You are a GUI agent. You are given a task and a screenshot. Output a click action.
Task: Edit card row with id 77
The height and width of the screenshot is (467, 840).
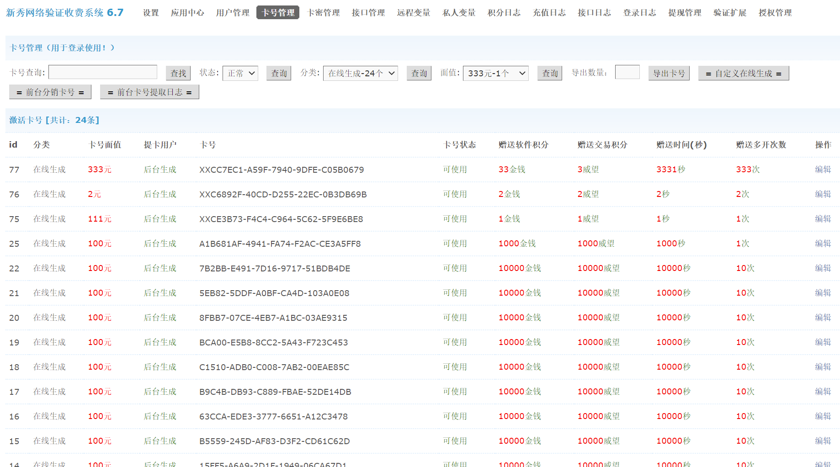823,170
